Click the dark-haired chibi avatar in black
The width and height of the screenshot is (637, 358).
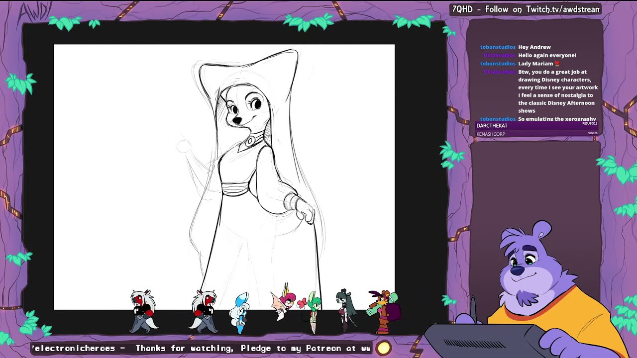[x=346, y=310]
